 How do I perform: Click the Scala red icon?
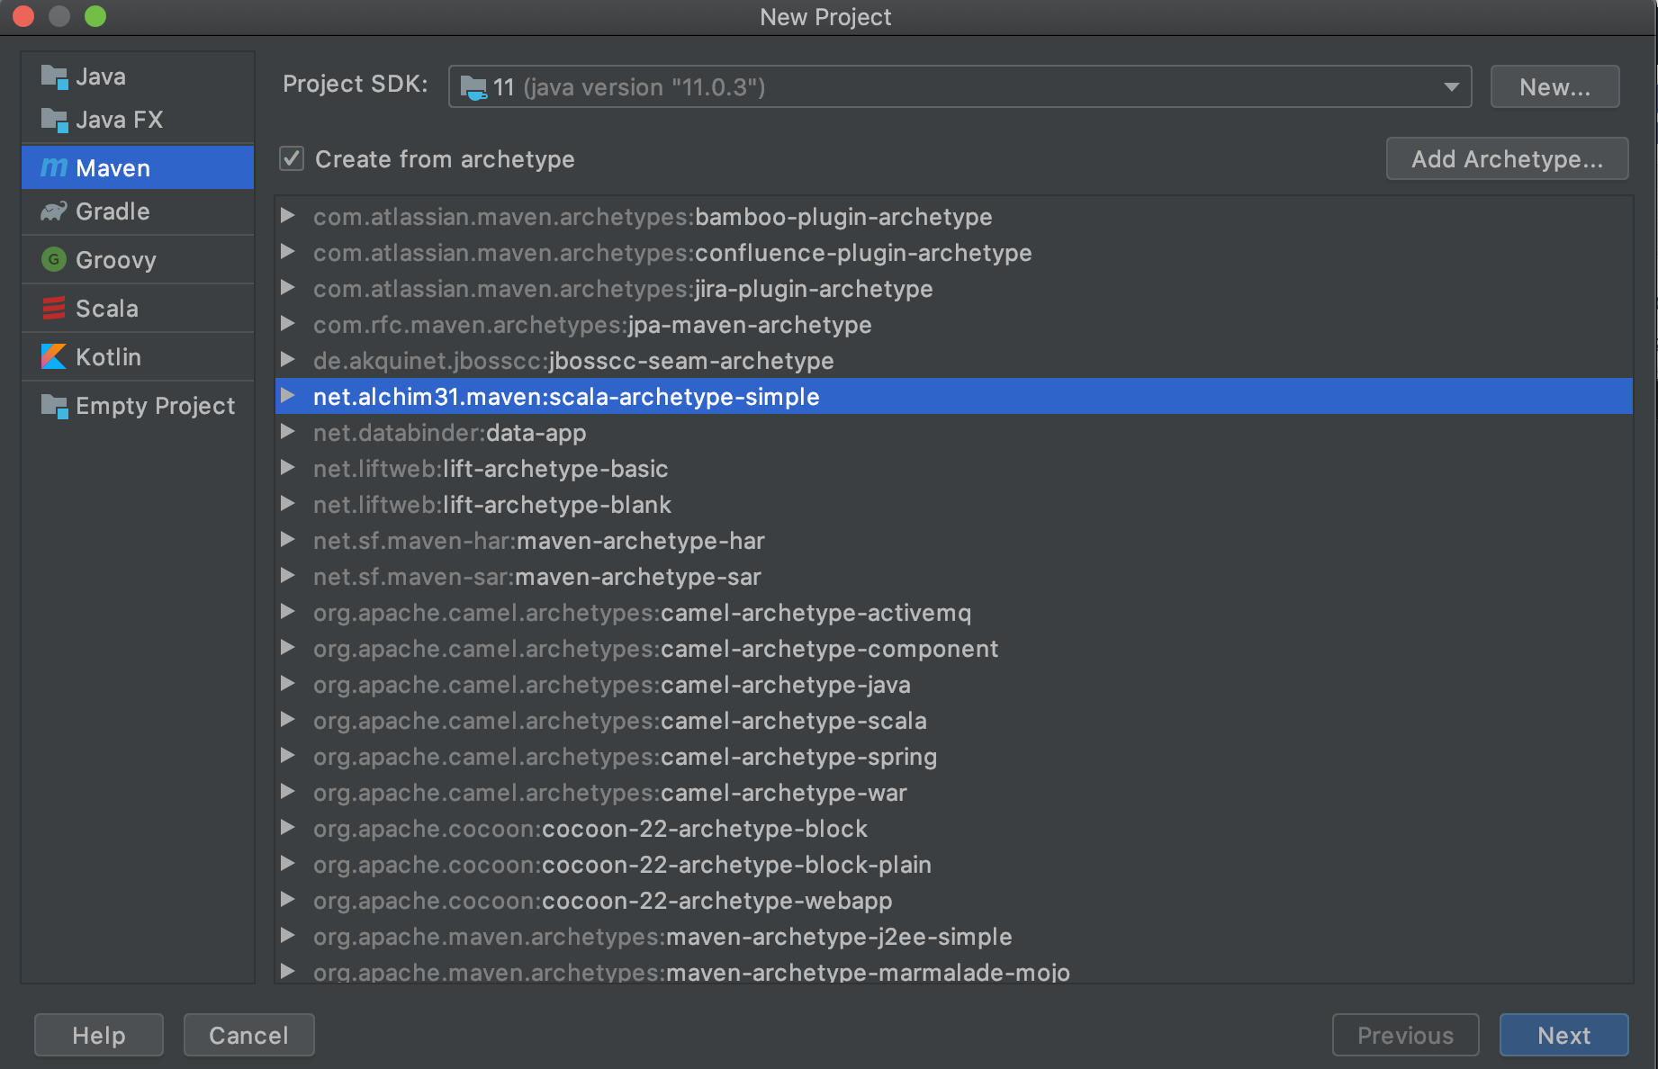click(54, 309)
